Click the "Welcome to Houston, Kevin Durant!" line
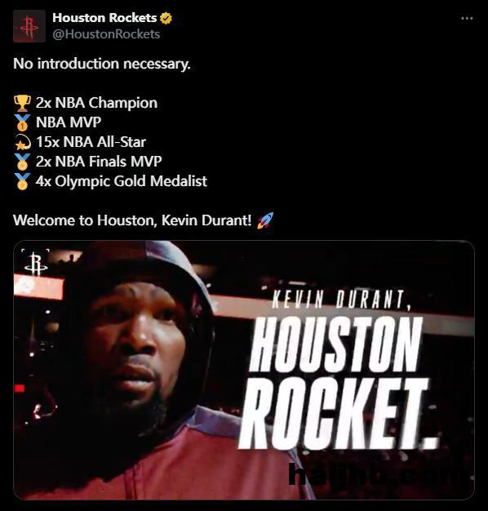This screenshot has height=511, width=488. point(132,220)
